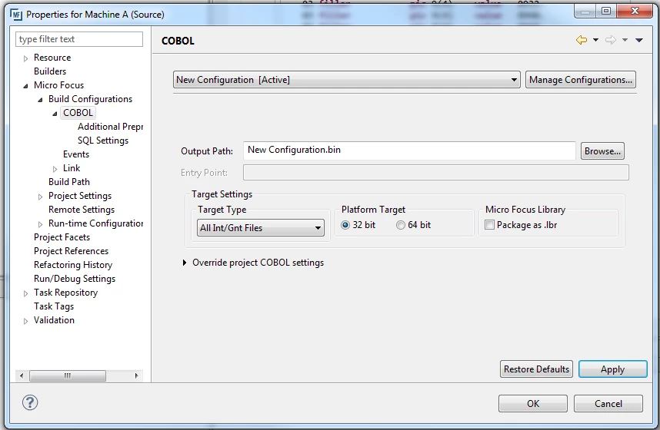The height and width of the screenshot is (430, 660).
Task: Enable the Package as .lbr checkbox
Action: coord(489,225)
